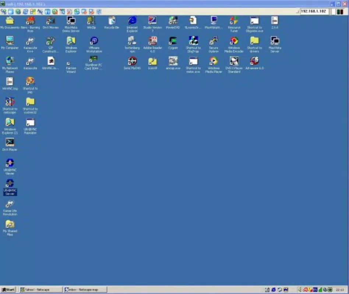The height and width of the screenshot is (294, 349).
Task: Launch the Cygwin shortcut
Action: point(173,43)
